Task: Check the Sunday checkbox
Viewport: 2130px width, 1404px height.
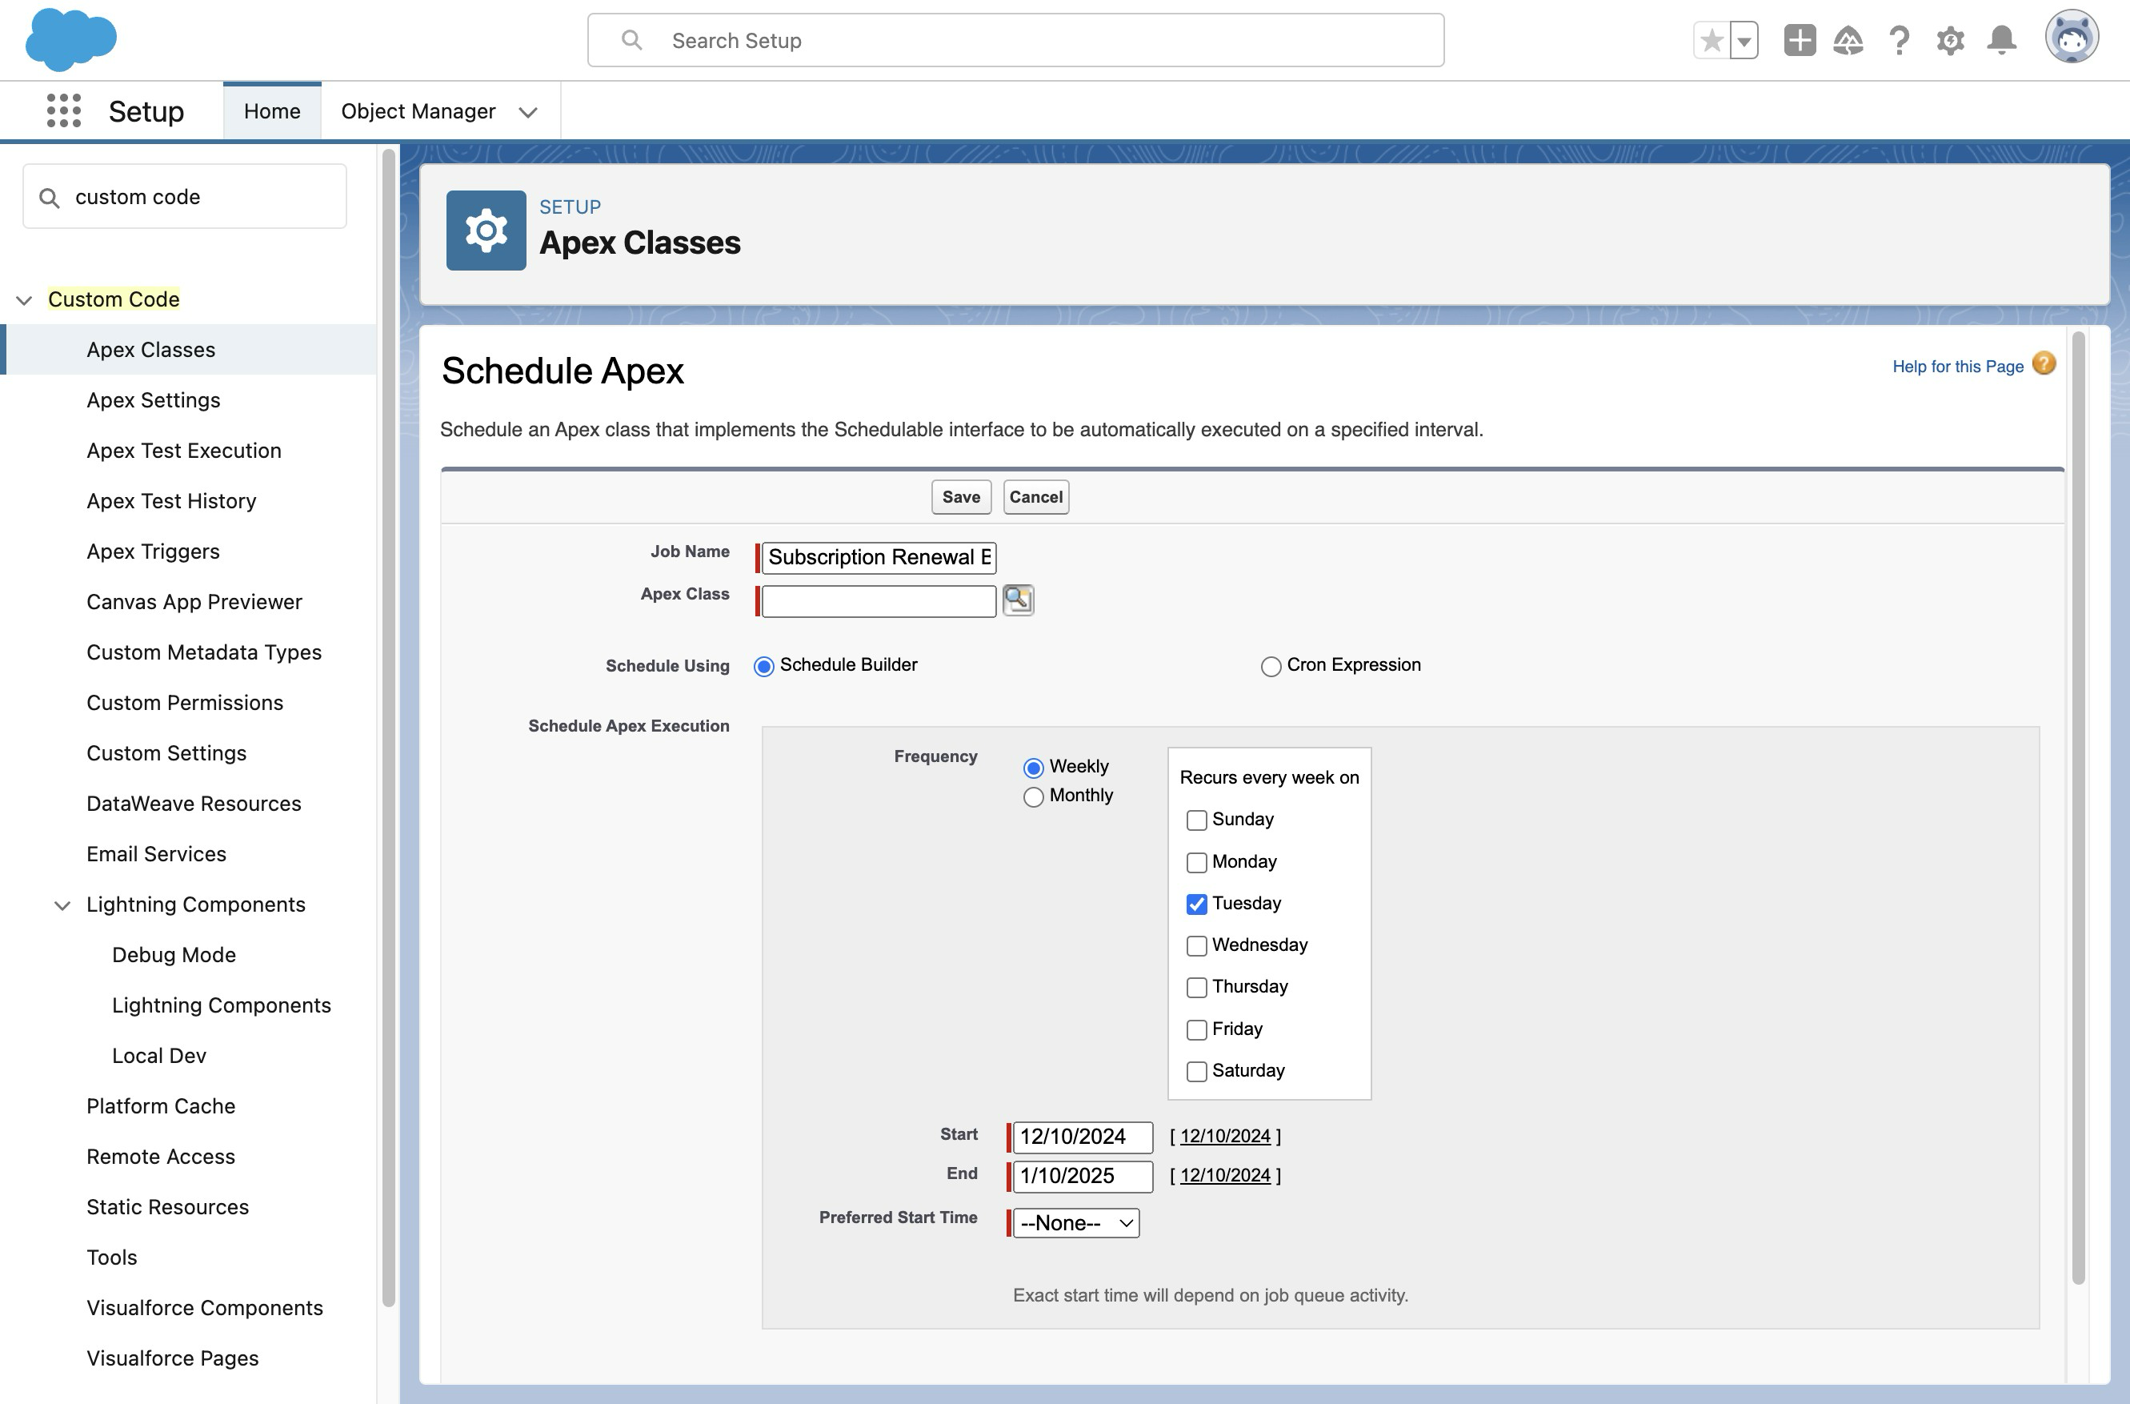Action: 1196,820
